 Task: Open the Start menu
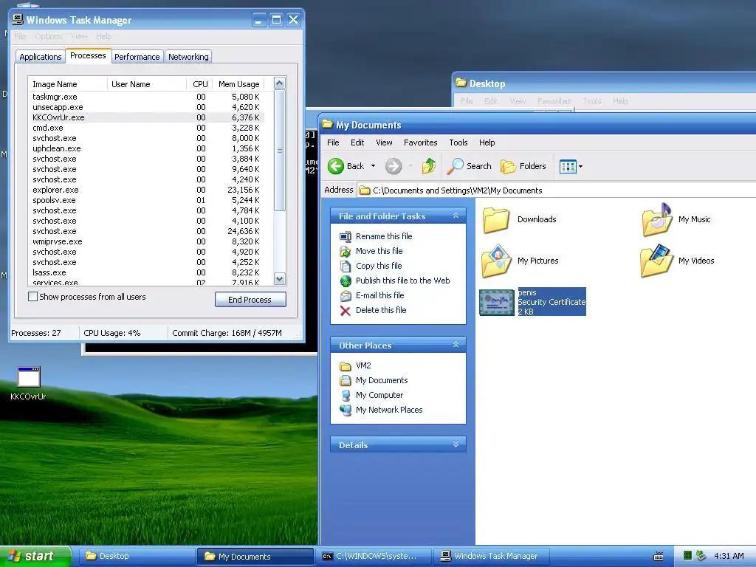point(35,557)
